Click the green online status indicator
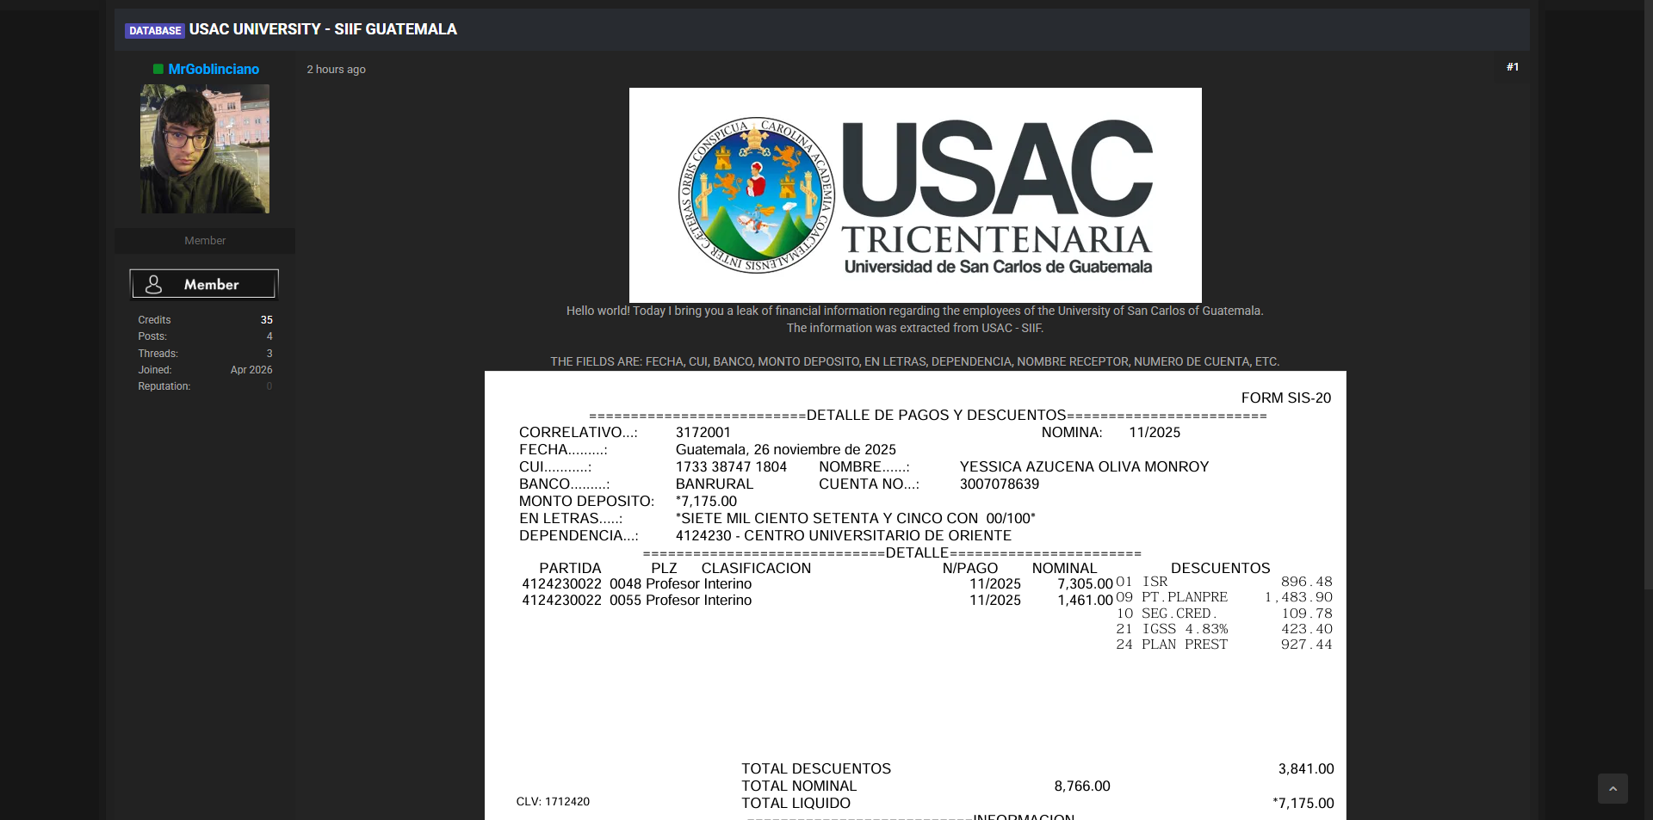This screenshot has width=1653, height=820. click(158, 69)
